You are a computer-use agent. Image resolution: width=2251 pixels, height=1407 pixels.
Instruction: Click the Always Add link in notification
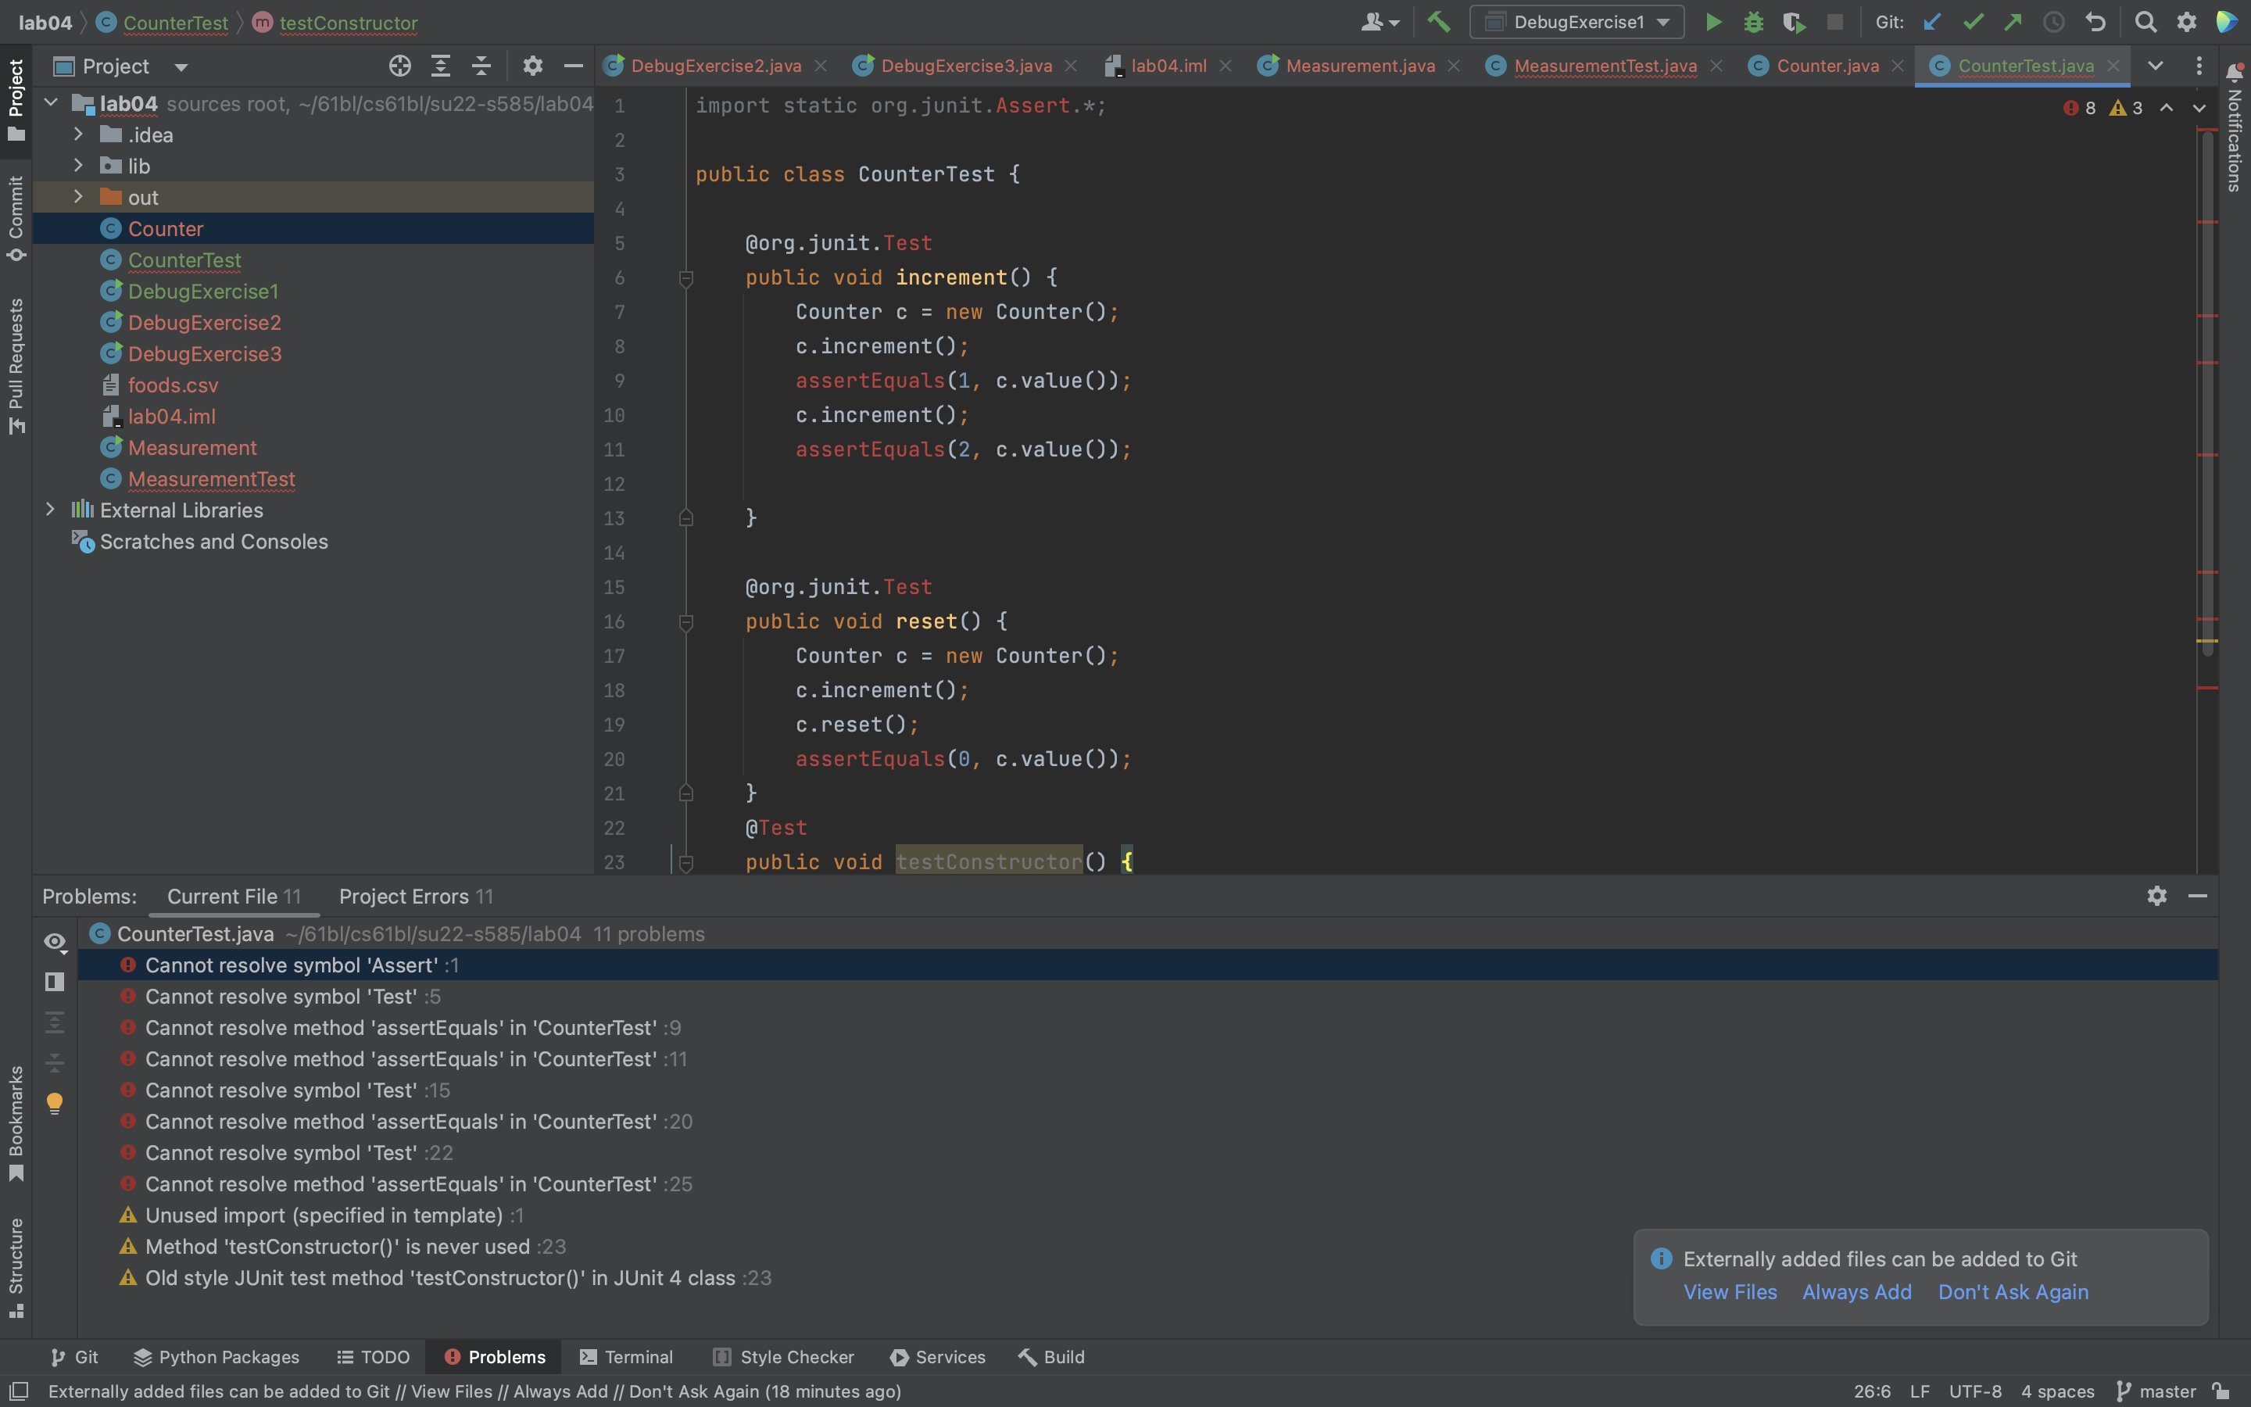click(1856, 1291)
